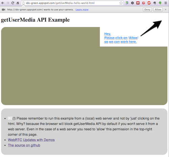Click the camera icon in the permission bar

click(x=3, y=9)
